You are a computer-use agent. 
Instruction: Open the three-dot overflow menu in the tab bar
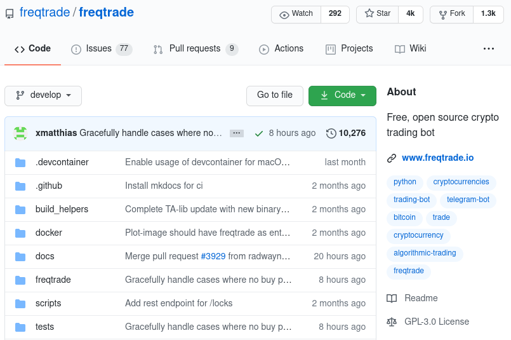click(x=489, y=49)
